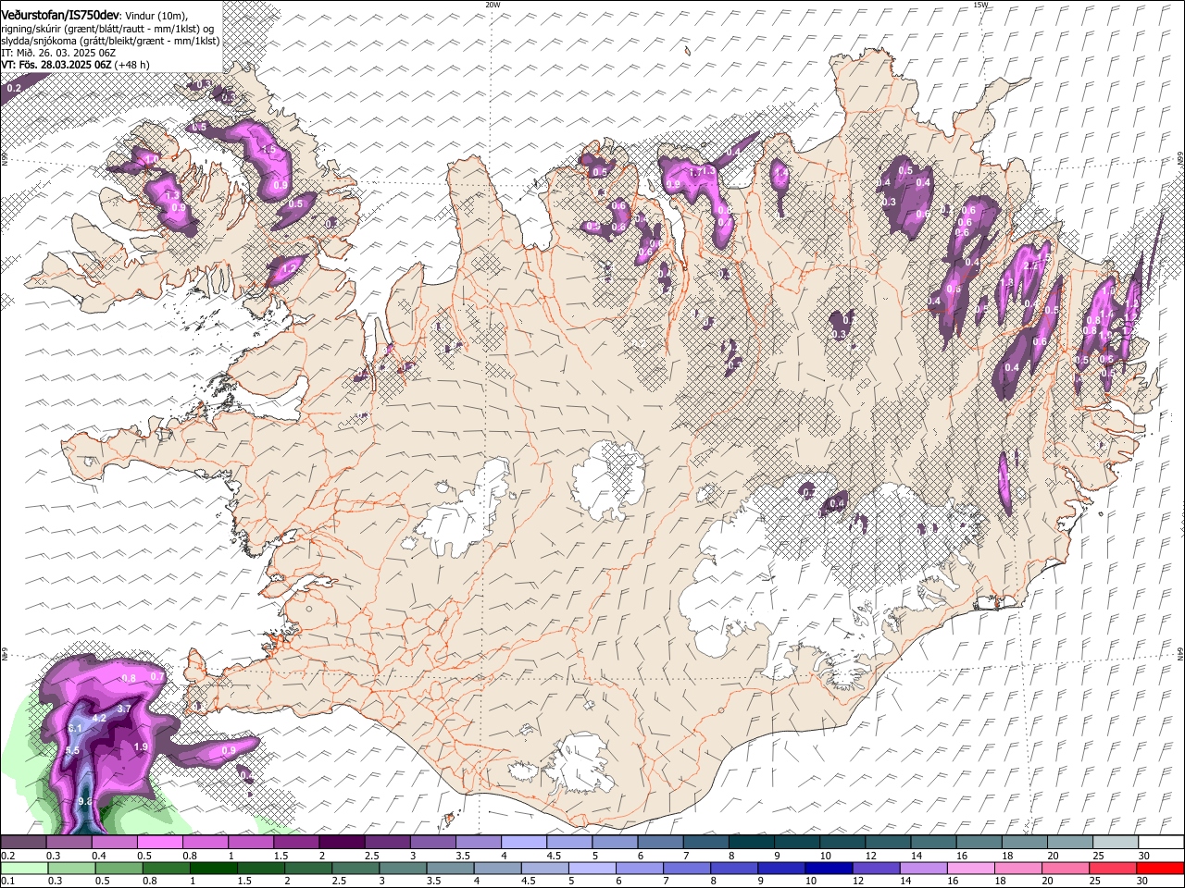Click the navy blue 10 swatch, bottom legend row
The width and height of the screenshot is (1185, 888).
(829, 868)
